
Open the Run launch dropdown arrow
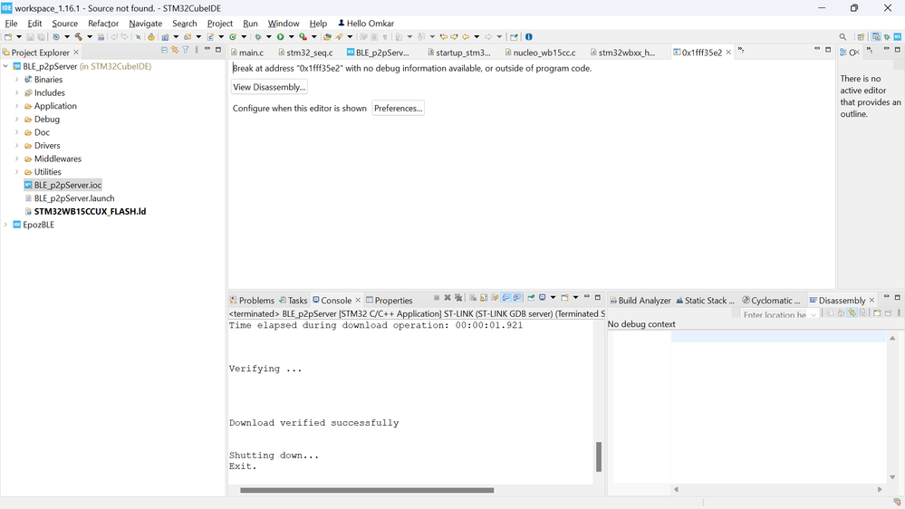292,37
